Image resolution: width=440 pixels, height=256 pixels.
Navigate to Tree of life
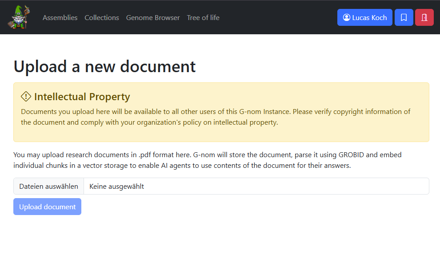click(203, 17)
